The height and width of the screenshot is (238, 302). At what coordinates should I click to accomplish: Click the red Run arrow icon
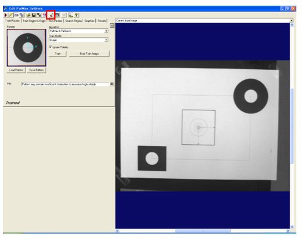coord(6,15)
